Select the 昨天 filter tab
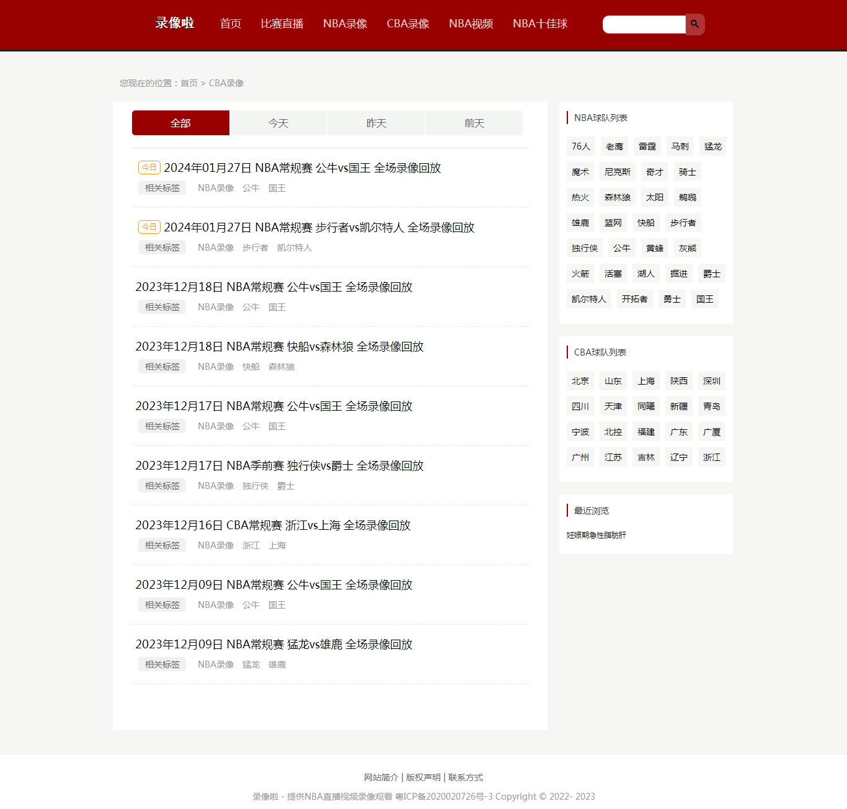The height and width of the screenshot is (809, 847). tap(376, 123)
